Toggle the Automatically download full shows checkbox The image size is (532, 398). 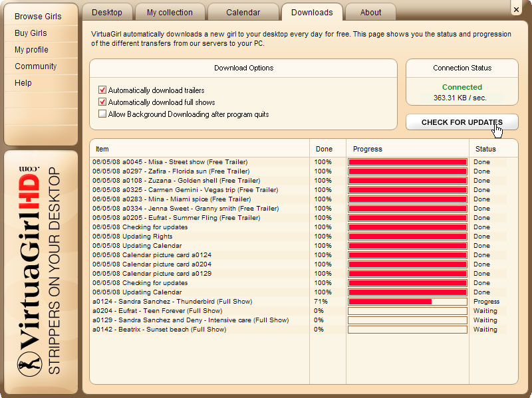point(102,102)
